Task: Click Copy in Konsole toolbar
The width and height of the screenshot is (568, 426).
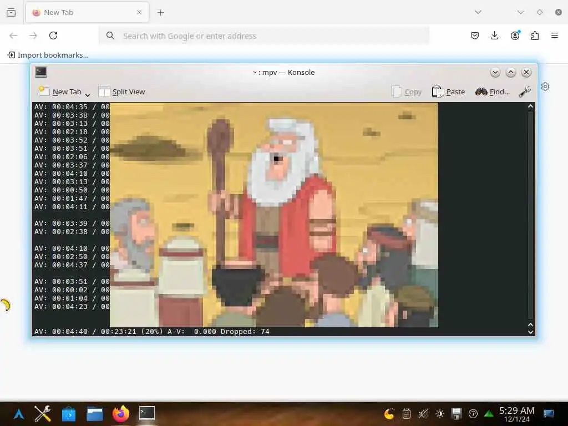Action: 407,92
